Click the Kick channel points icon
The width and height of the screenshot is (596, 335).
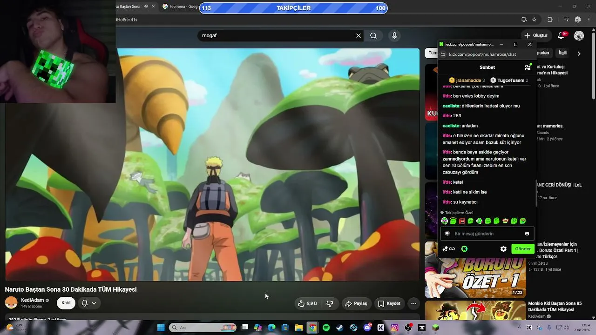point(449,249)
